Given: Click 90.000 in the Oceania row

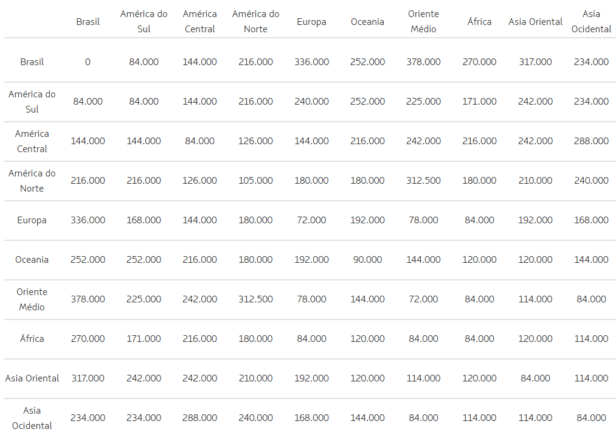Looking at the screenshot, I should [367, 260].
